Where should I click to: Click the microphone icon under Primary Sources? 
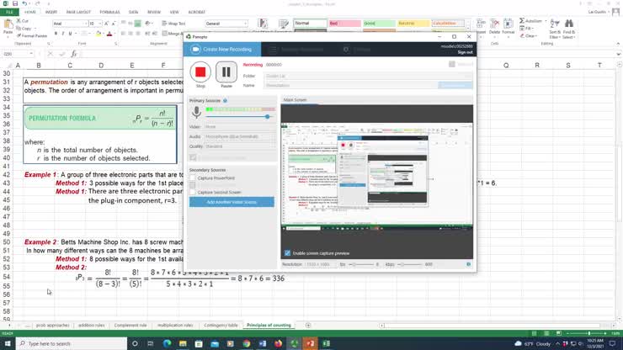click(x=197, y=112)
